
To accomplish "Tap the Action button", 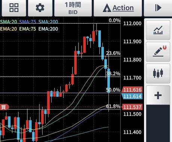I will click(x=118, y=8).
